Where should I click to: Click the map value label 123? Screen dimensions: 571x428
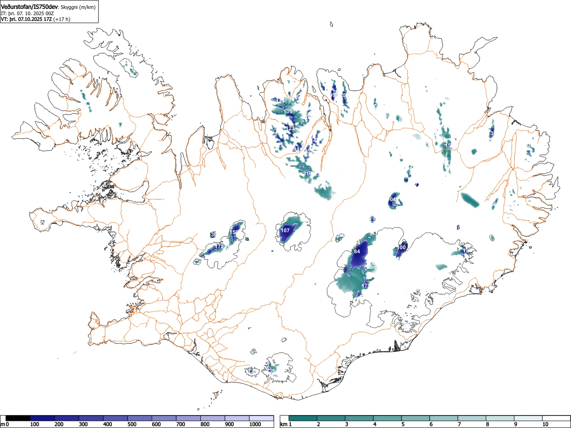[x=290, y=128]
